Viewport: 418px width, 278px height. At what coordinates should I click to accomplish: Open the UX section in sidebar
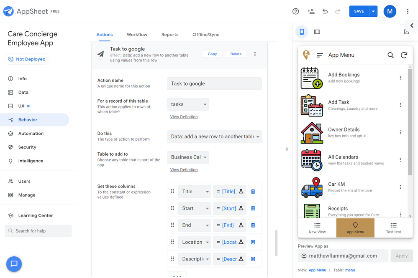(x=21, y=106)
